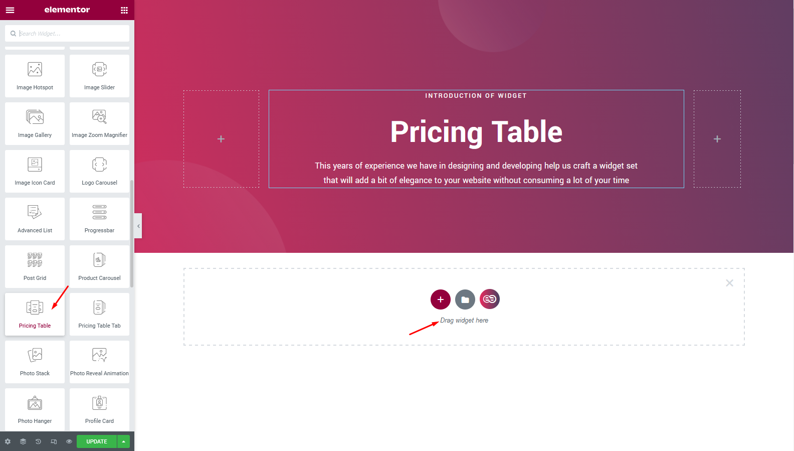The image size is (794, 451).
Task: Add a new section with the plus button
Action: (x=440, y=299)
